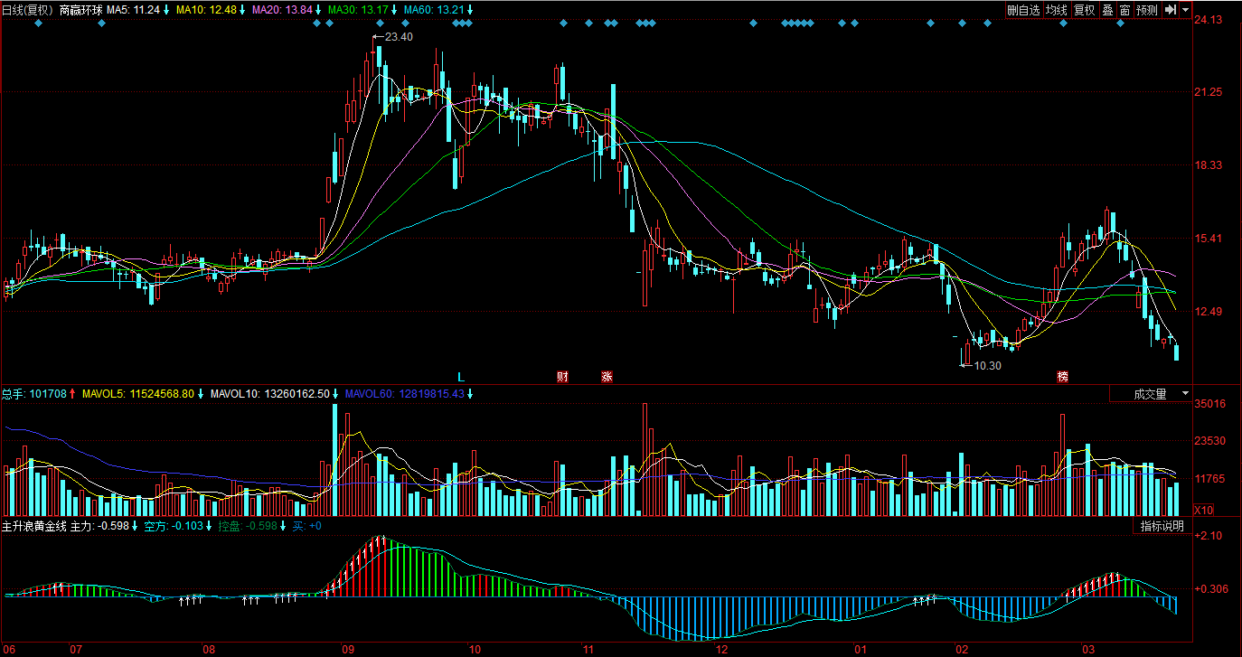Click the jump-to-end arrow icon in the top toolbar

point(1170,10)
